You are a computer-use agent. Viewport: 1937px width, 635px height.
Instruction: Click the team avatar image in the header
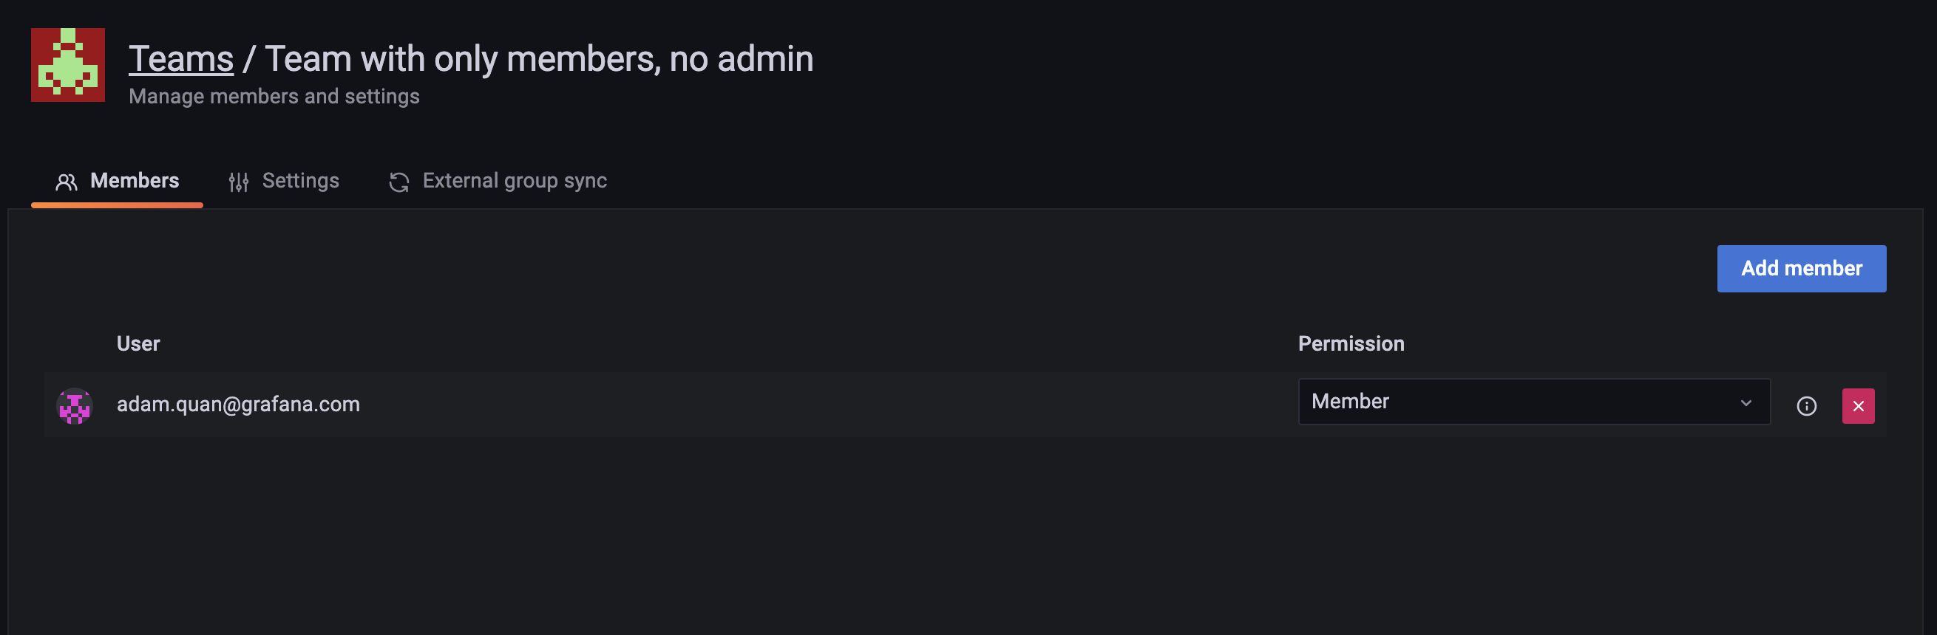coord(67,64)
